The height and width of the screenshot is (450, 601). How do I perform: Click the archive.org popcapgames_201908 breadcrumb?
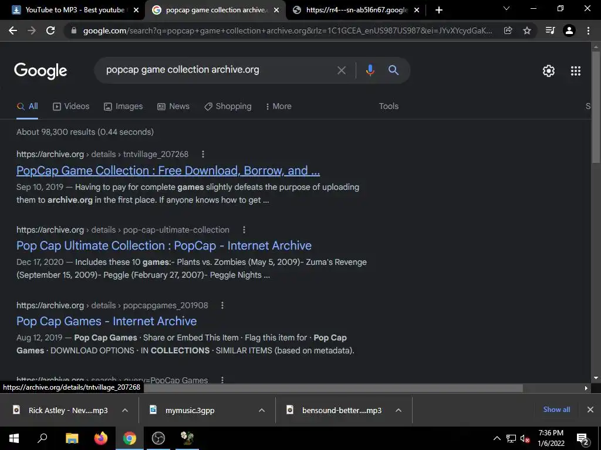point(112,305)
